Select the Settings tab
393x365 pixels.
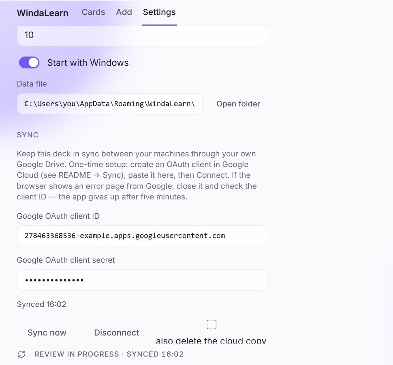[159, 12]
